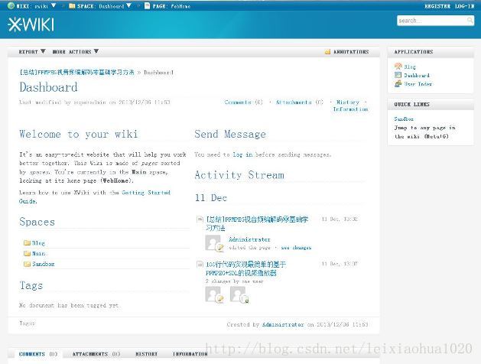
Task: Open the FFMPEG+SDL video player page link
Action: click(x=245, y=268)
